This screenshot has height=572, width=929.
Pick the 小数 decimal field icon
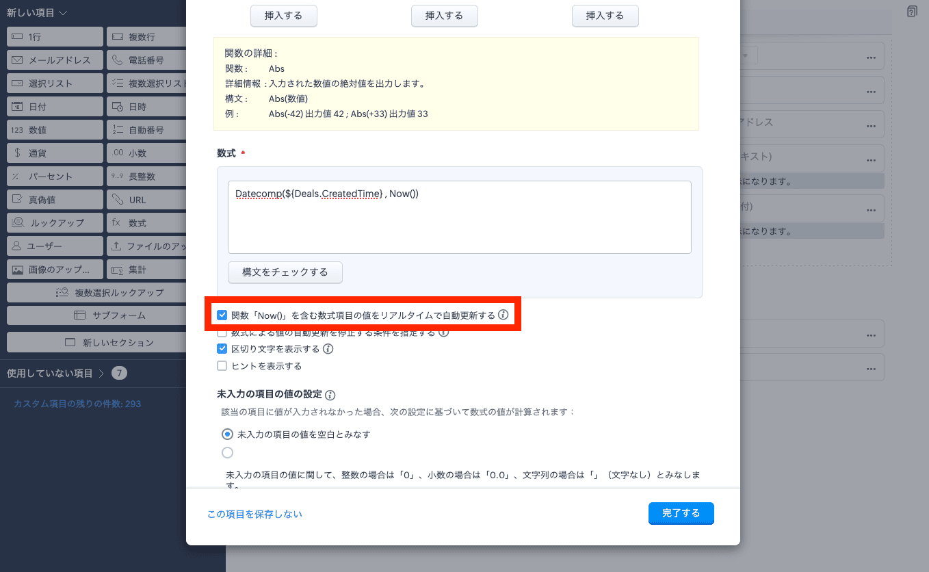tap(117, 153)
